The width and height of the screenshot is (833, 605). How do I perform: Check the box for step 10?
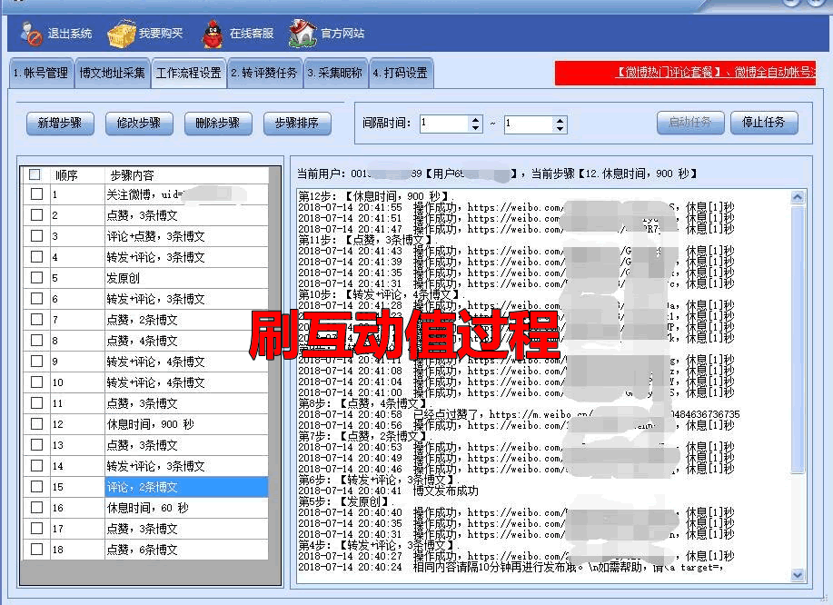[x=36, y=382]
